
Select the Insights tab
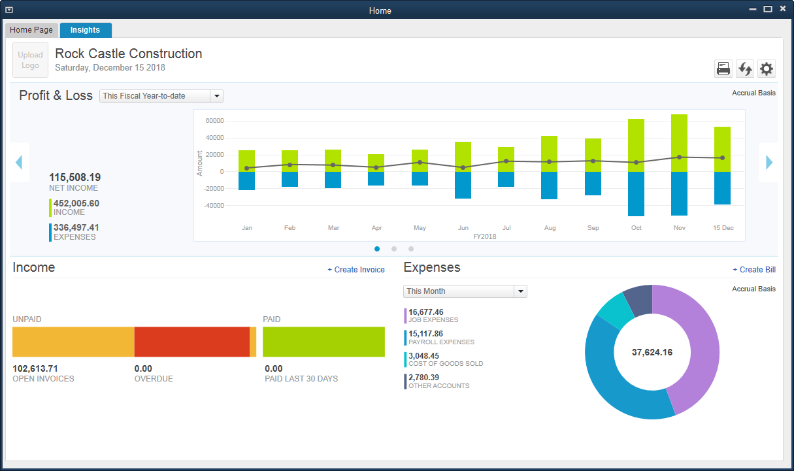(x=86, y=29)
